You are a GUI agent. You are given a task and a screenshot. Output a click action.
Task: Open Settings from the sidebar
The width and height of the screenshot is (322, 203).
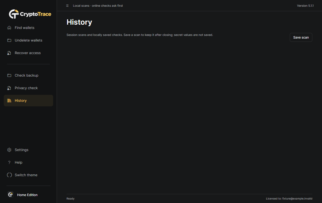pos(28,150)
